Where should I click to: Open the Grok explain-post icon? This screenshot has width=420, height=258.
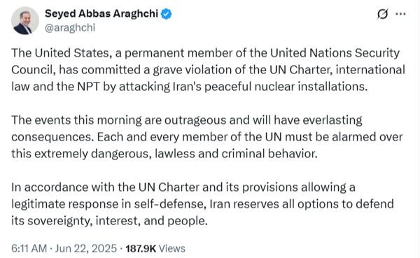click(x=382, y=14)
